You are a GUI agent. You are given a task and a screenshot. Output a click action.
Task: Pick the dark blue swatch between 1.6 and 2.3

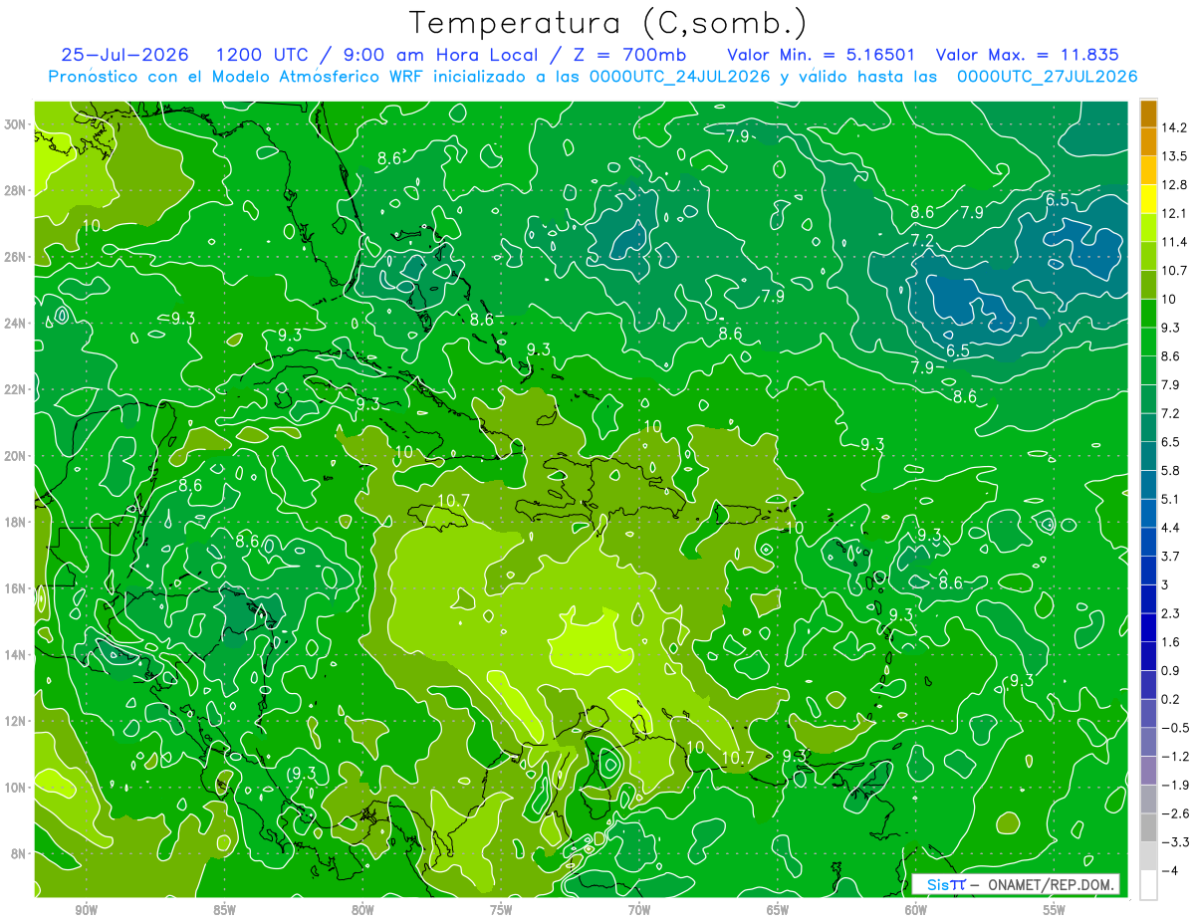1148,627
